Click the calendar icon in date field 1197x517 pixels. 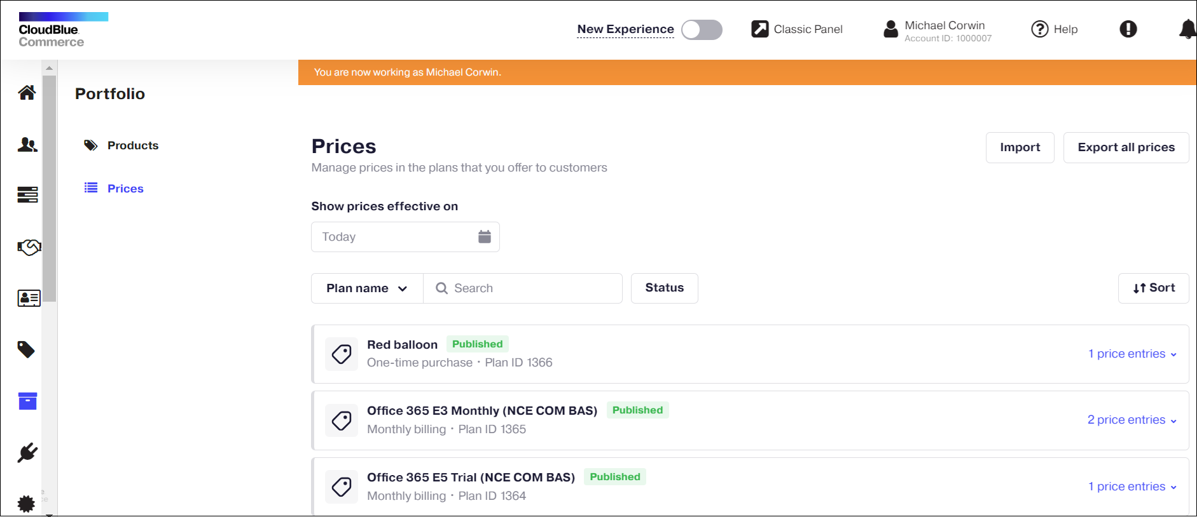pyautogui.click(x=485, y=237)
